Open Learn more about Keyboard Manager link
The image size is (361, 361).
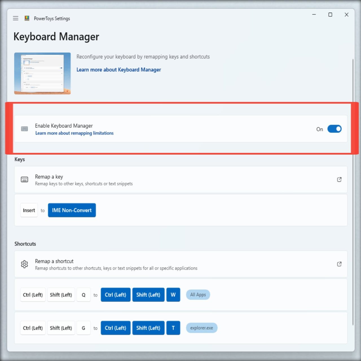[x=118, y=70]
